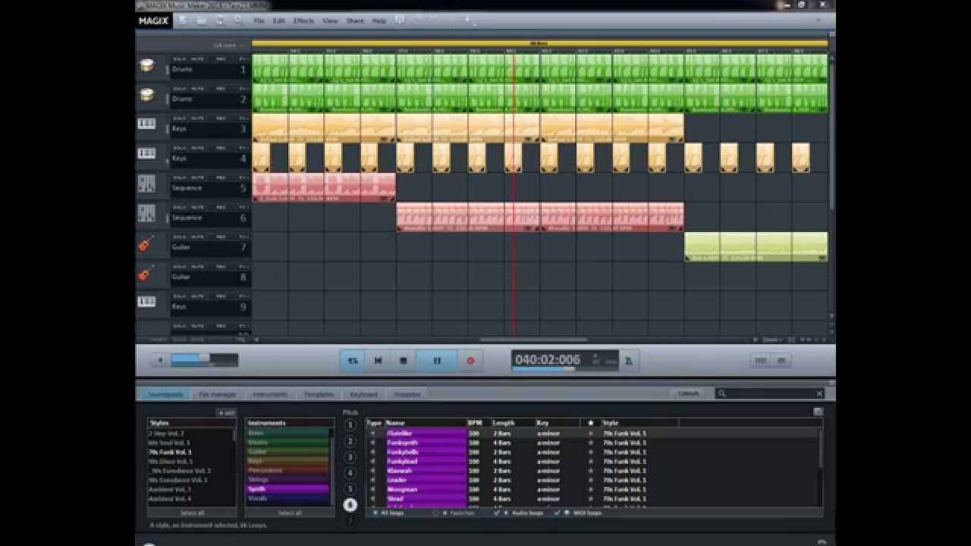Select pitch 1 button
The width and height of the screenshot is (971, 546).
[350, 425]
